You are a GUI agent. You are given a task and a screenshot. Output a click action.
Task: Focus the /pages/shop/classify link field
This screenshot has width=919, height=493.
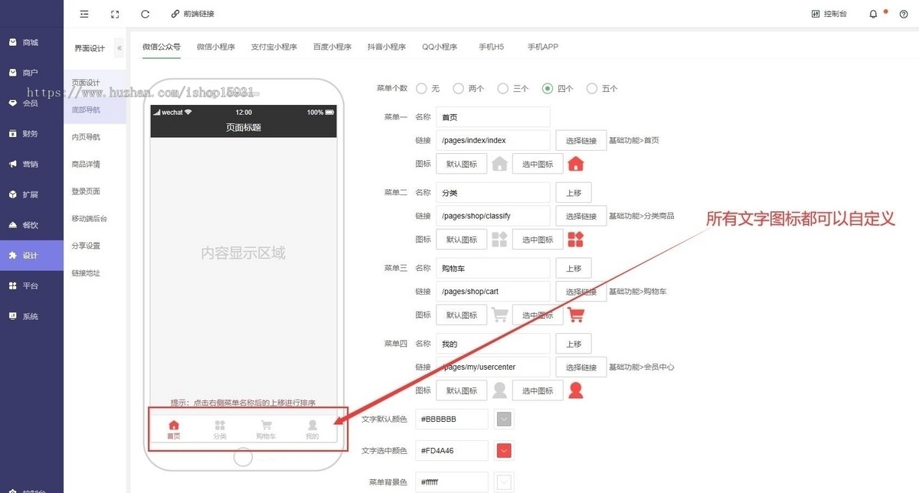(x=493, y=216)
